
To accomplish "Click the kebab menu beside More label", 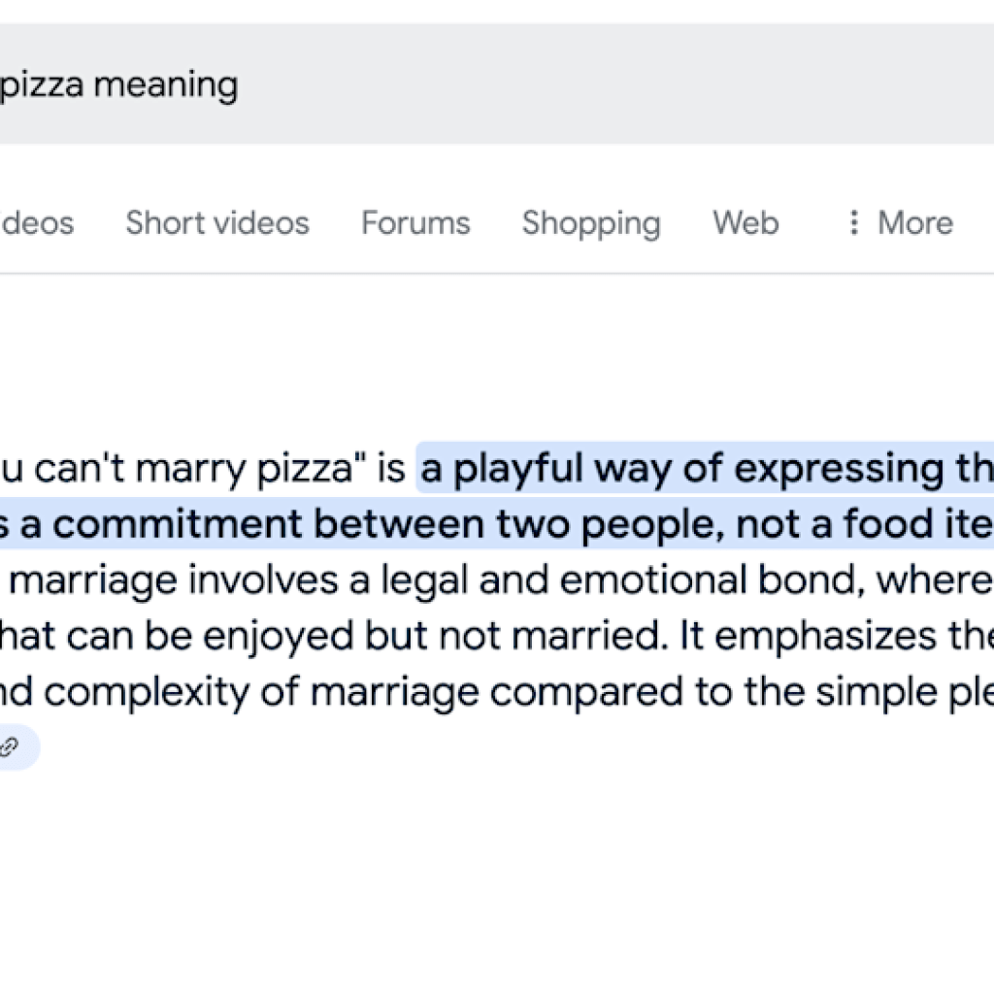I will pos(853,223).
